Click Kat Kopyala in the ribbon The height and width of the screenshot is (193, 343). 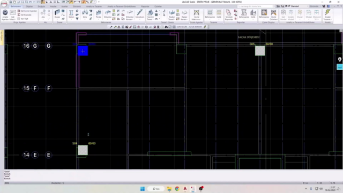[x=24, y=15]
